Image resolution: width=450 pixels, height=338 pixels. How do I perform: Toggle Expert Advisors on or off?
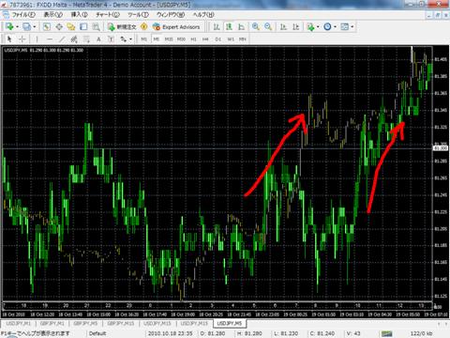click(176, 27)
